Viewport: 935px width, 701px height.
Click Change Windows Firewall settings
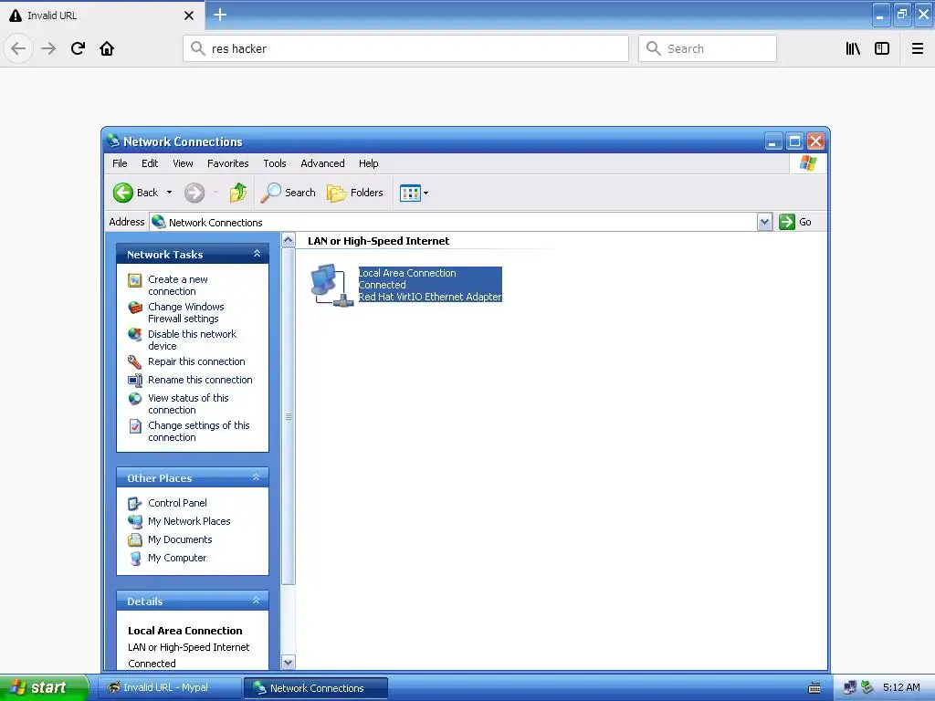[x=186, y=312]
